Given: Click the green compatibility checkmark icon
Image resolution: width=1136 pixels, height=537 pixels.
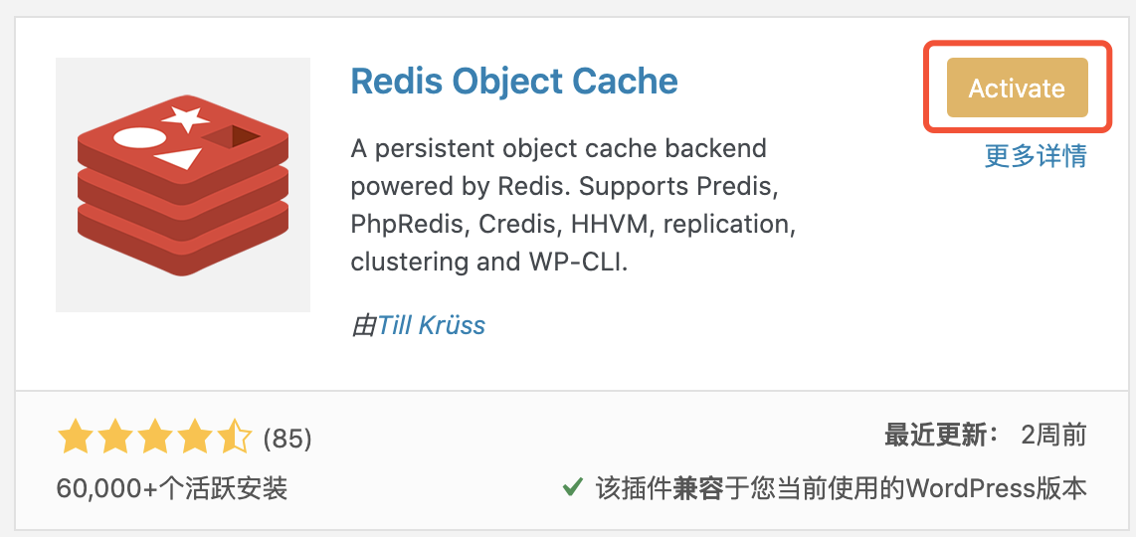Looking at the screenshot, I should tap(573, 486).
